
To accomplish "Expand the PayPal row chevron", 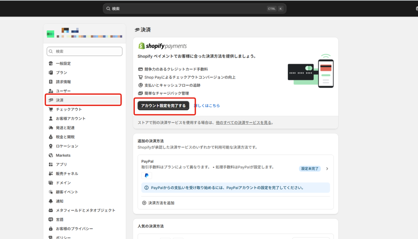I will tap(327, 168).
